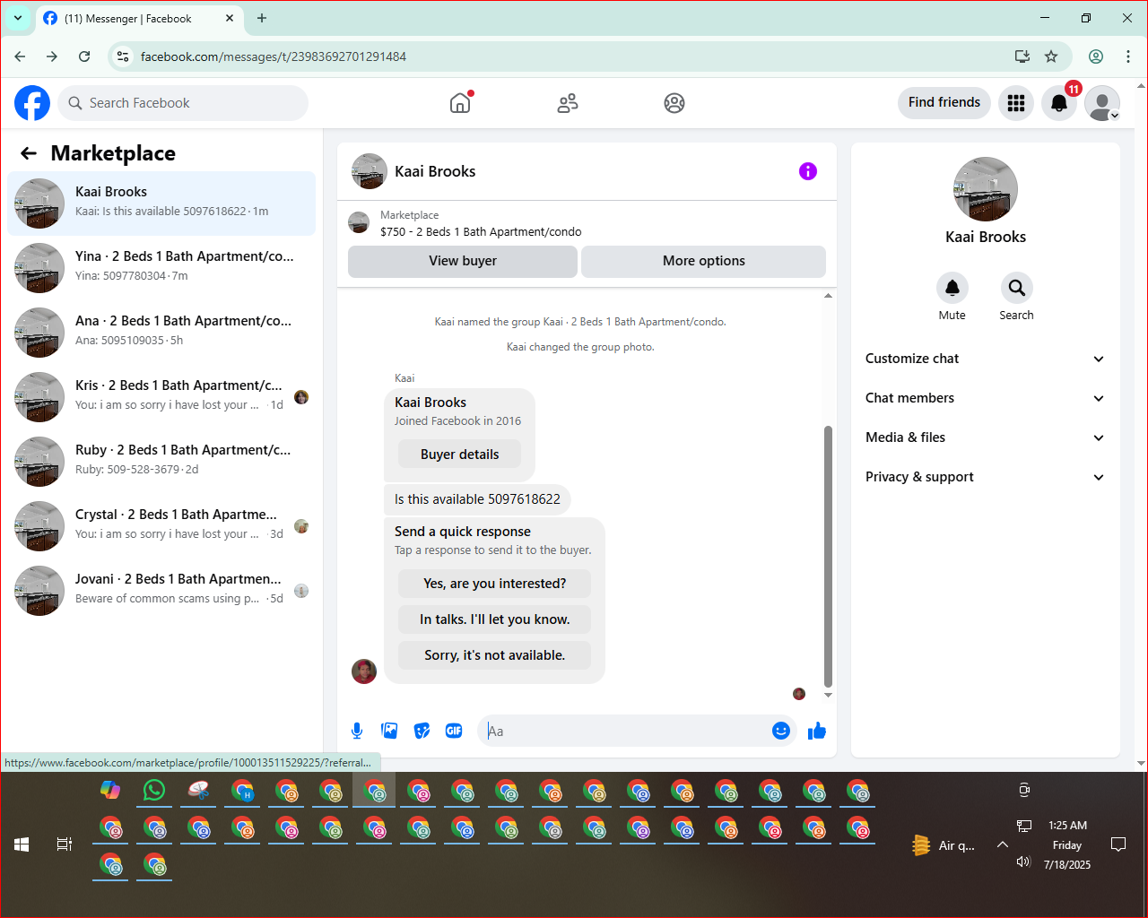Bookmark this page with star icon

coord(1051,56)
